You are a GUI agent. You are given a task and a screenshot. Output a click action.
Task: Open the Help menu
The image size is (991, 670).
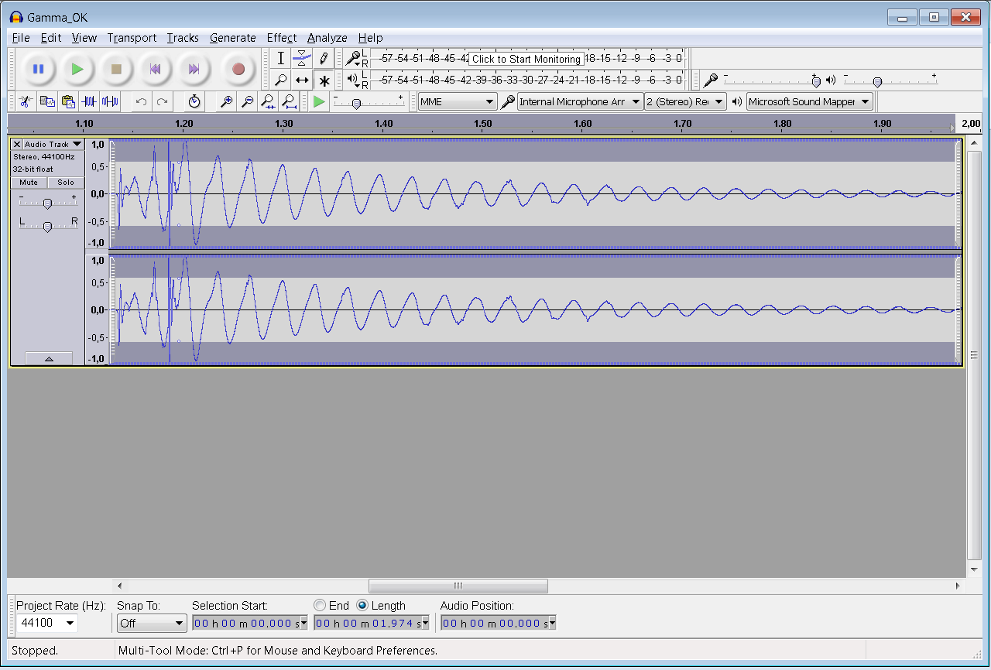pos(371,38)
